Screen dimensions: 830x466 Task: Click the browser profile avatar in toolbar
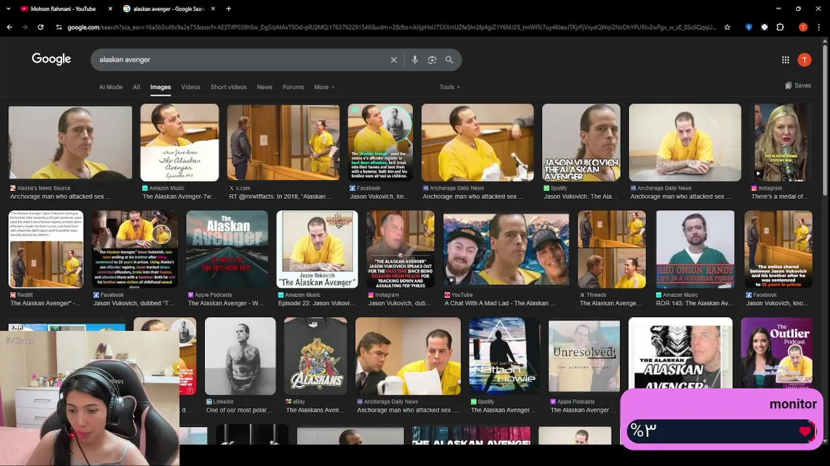pyautogui.click(x=803, y=27)
